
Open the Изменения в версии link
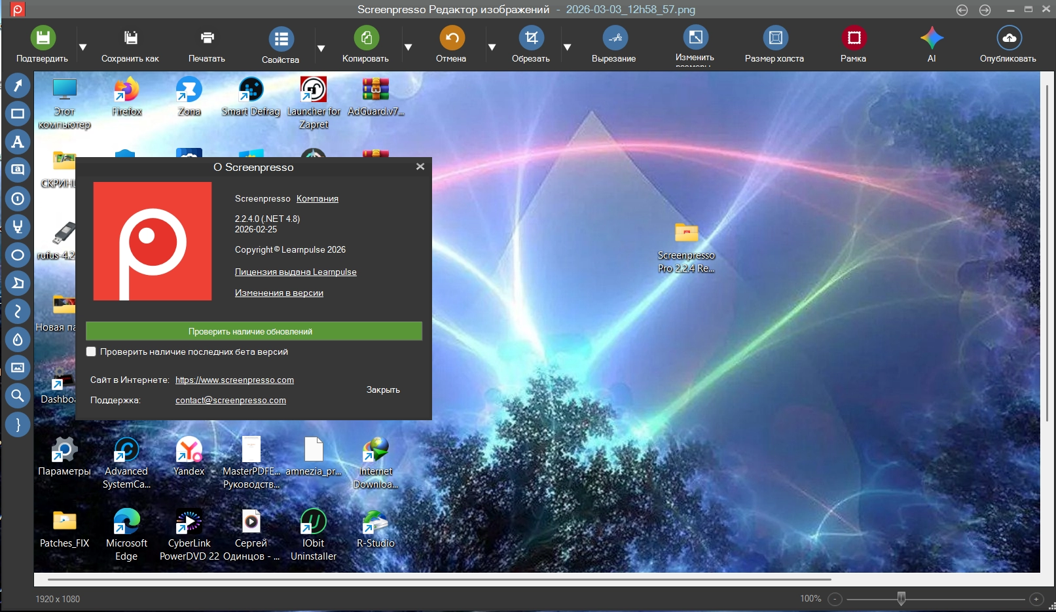(x=279, y=293)
